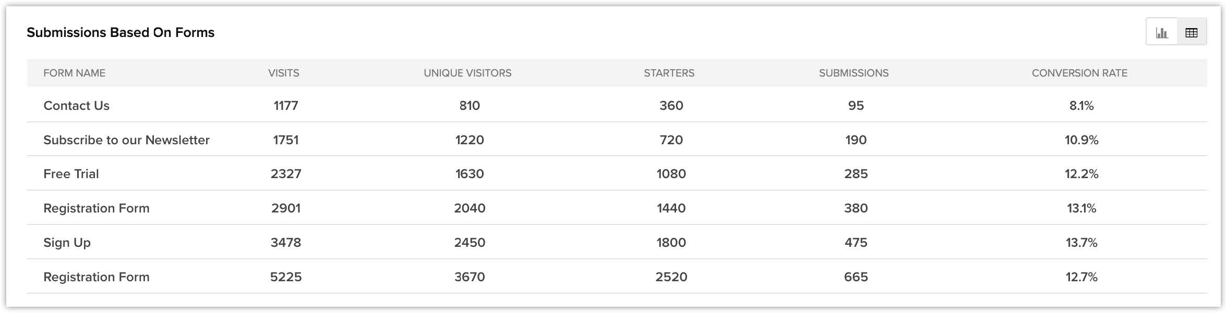Click the Form Name column header
The width and height of the screenshot is (1227, 313).
(x=74, y=73)
